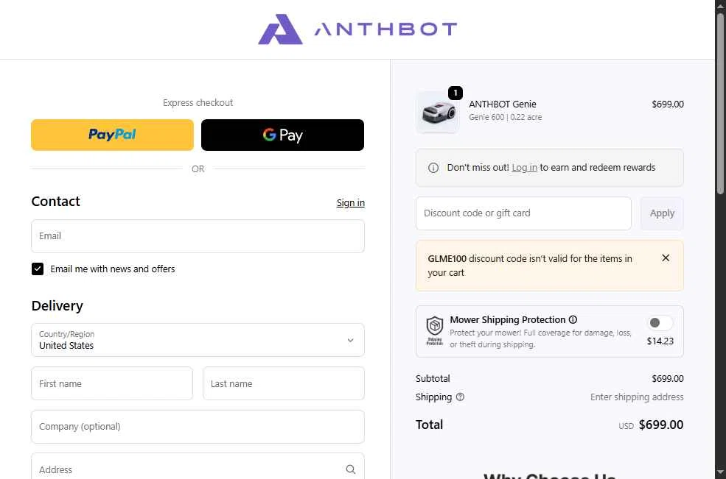
Task: Open the Country/Region dropdown
Action: [198, 340]
